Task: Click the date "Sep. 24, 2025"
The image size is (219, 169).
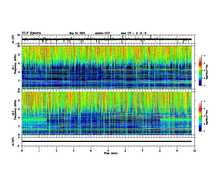Action: (77, 33)
